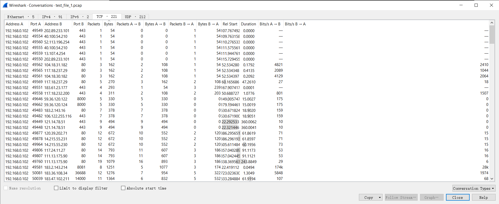Viewport: 499px width, 204px height.
Task: Sort by the Rel Start column header
Action: click(x=230, y=24)
